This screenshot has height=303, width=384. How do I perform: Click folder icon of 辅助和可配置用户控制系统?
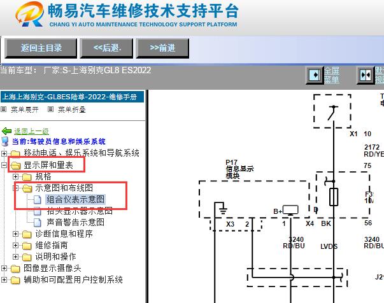(x=15, y=280)
